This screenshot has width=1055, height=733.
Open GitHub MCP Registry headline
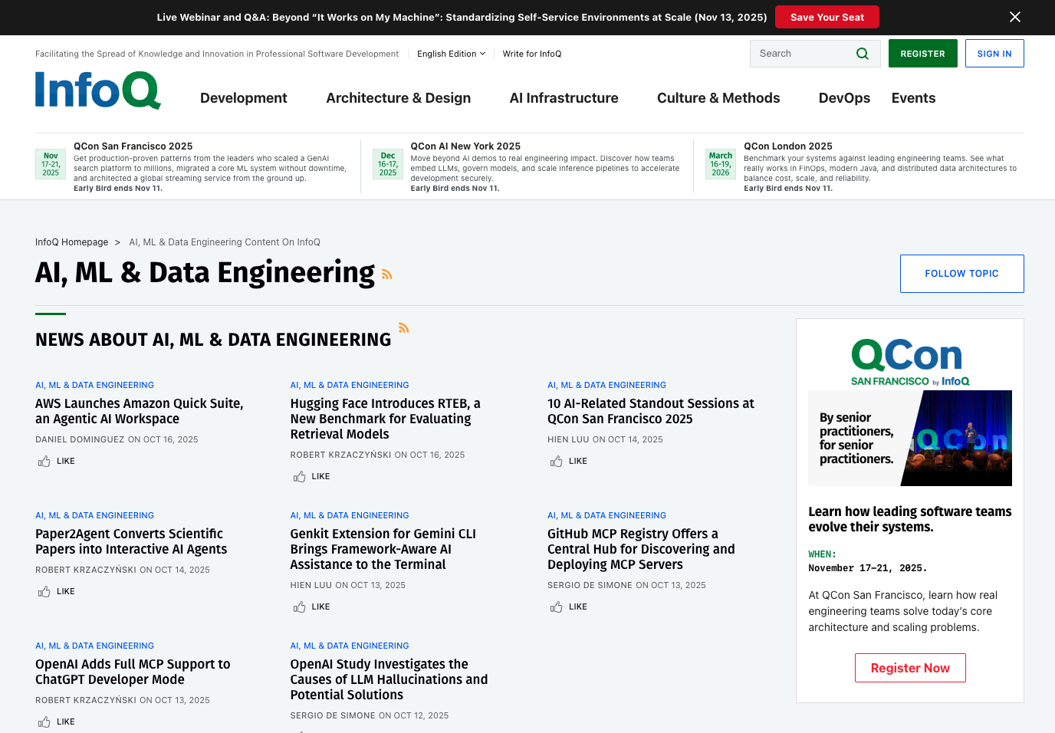tap(641, 549)
